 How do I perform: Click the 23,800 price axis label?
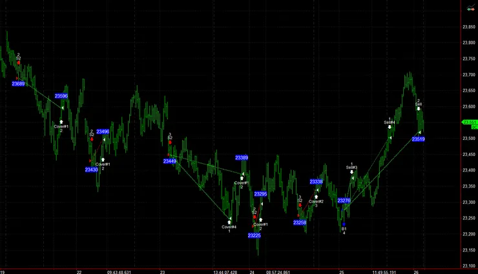469,43
